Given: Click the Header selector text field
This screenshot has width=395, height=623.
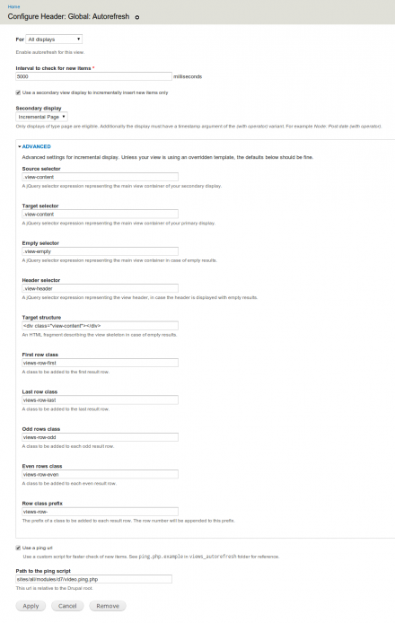Looking at the screenshot, I should 101,288.
